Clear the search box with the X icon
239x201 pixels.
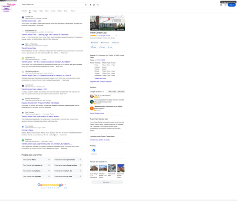86,5
